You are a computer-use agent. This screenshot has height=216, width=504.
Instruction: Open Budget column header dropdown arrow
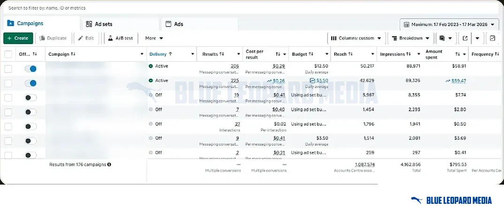[327, 54]
